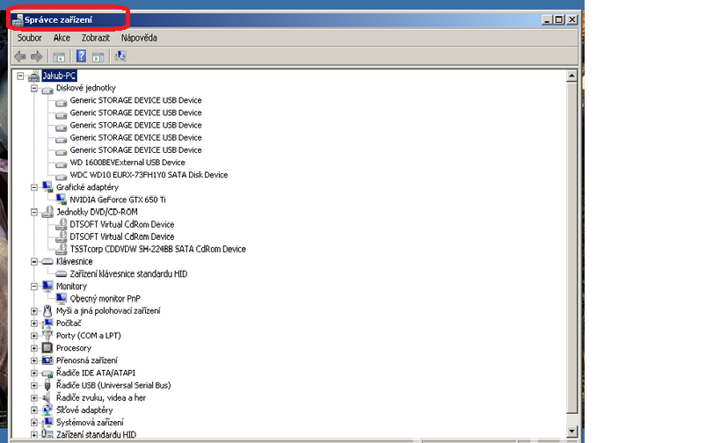Select the Obecný monitor PnP entry
Screen dimensions: 720x443
coord(105,298)
